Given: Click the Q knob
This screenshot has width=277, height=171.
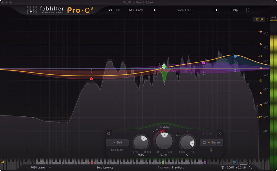Looking at the screenshot, I should click(x=187, y=142).
